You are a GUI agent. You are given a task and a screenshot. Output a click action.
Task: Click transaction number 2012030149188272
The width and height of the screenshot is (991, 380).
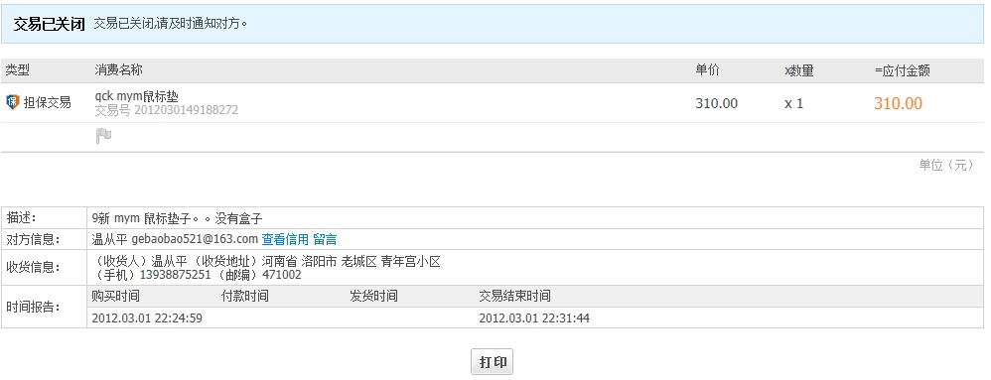point(186,110)
